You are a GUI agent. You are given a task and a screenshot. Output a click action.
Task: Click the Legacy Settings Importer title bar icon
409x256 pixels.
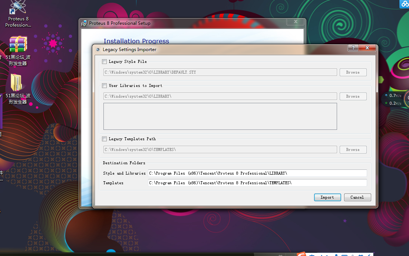coord(98,50)
